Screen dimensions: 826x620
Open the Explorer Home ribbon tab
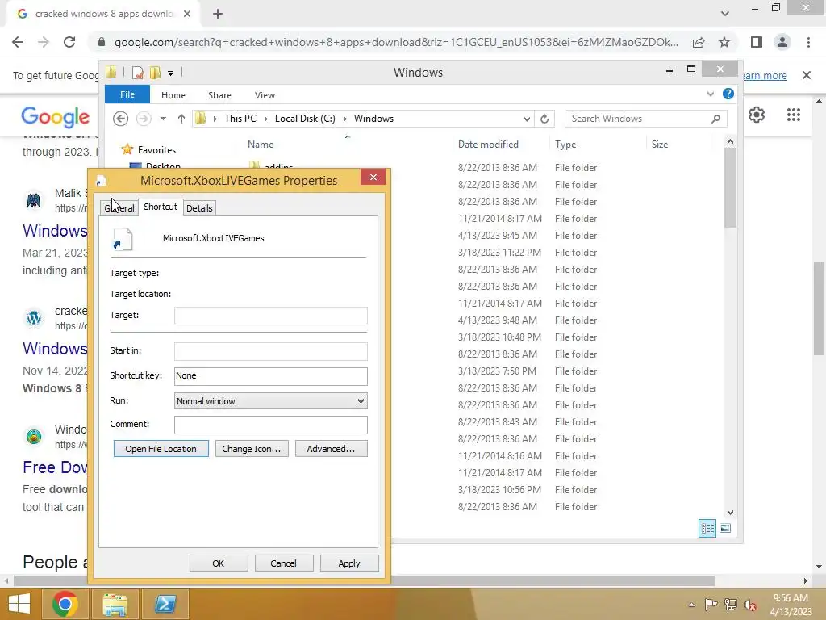pos(173,95)
